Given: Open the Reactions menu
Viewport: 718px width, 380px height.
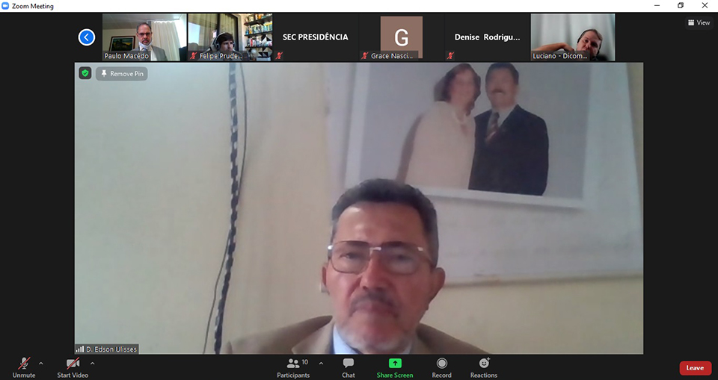Looking at the screenshot, I should click(x=483, y=364).
